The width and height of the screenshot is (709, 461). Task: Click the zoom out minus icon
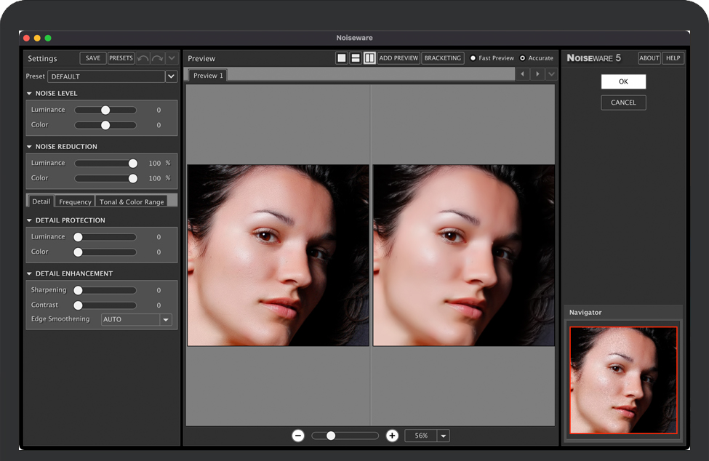298,436
